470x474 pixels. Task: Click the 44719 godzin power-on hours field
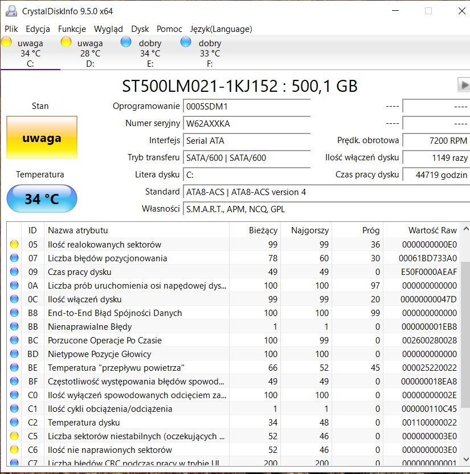[436, 175]
